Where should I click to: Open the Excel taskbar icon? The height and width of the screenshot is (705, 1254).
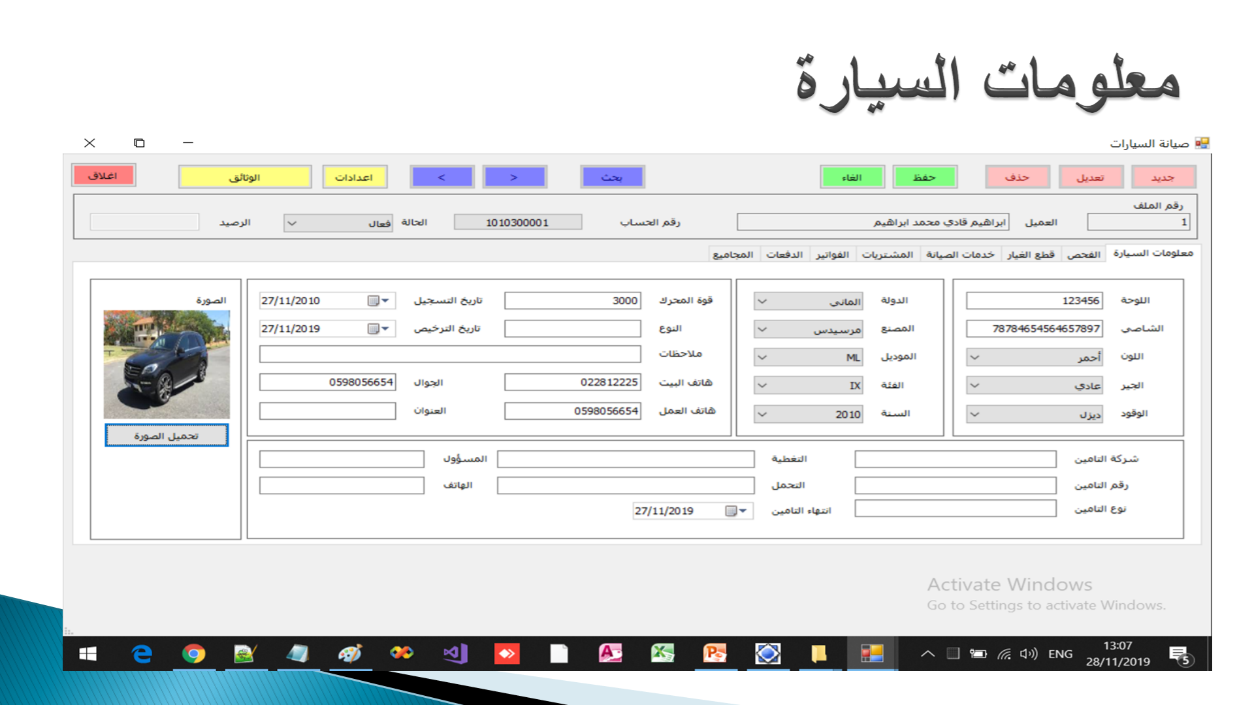(662, 653)
